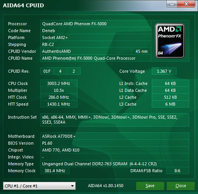Image resolution: width=198 pixels, height=194 pixels.
Task: Click the CPUID Rev. cell showing 4
Action: point(60,71)
